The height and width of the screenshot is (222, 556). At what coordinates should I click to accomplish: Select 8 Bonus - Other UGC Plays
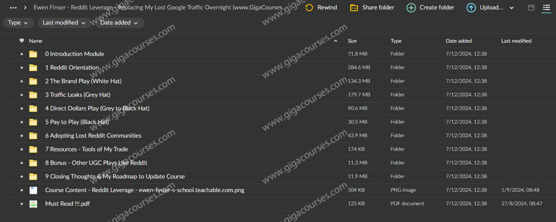pyautogui.click(x=96, y=163)
